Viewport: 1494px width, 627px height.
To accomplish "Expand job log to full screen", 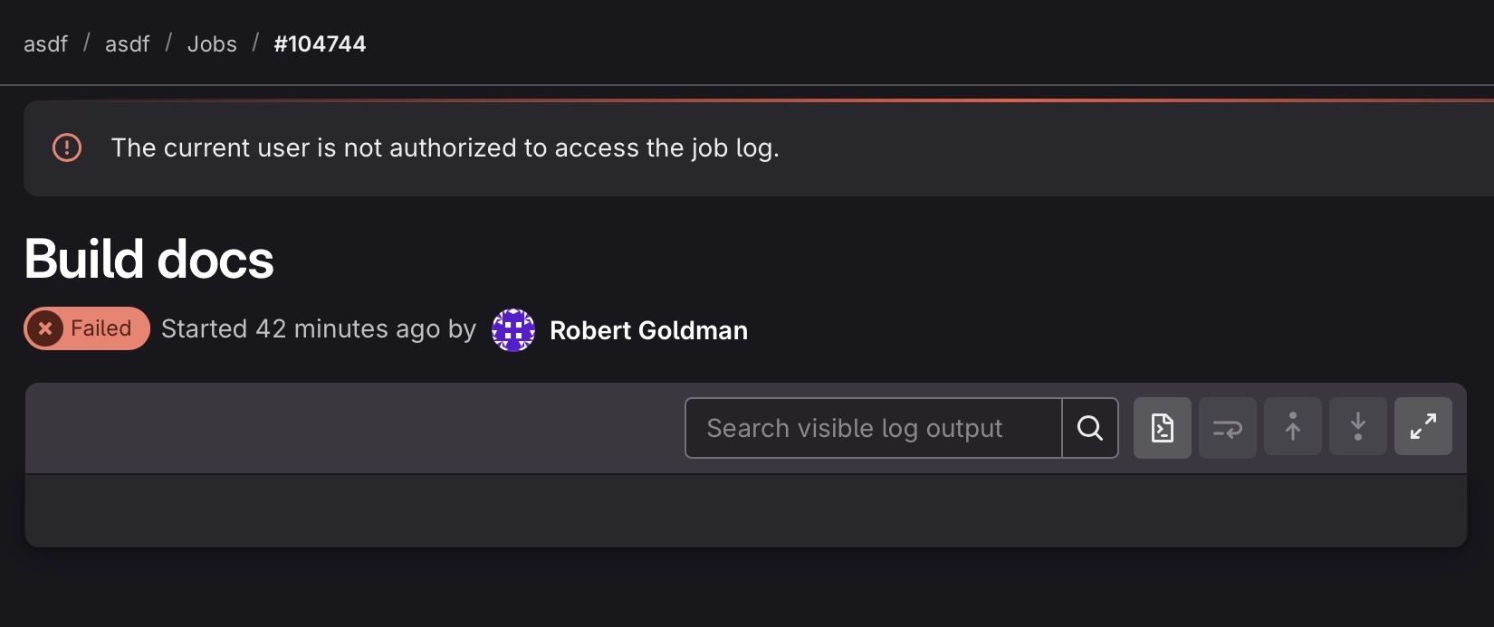I will point(1423,427).
